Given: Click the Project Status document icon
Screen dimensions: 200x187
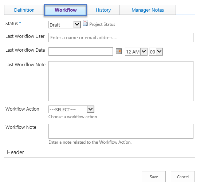Looking at the screenshot, I should click(x=85, y=23).
